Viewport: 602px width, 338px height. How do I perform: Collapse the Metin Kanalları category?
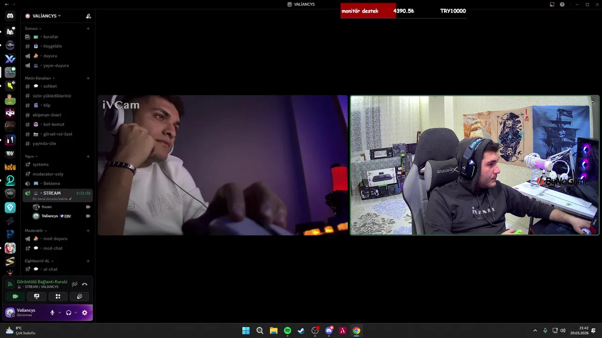click(40, 78)
